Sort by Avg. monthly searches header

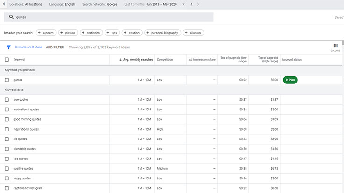coord(138,60)
